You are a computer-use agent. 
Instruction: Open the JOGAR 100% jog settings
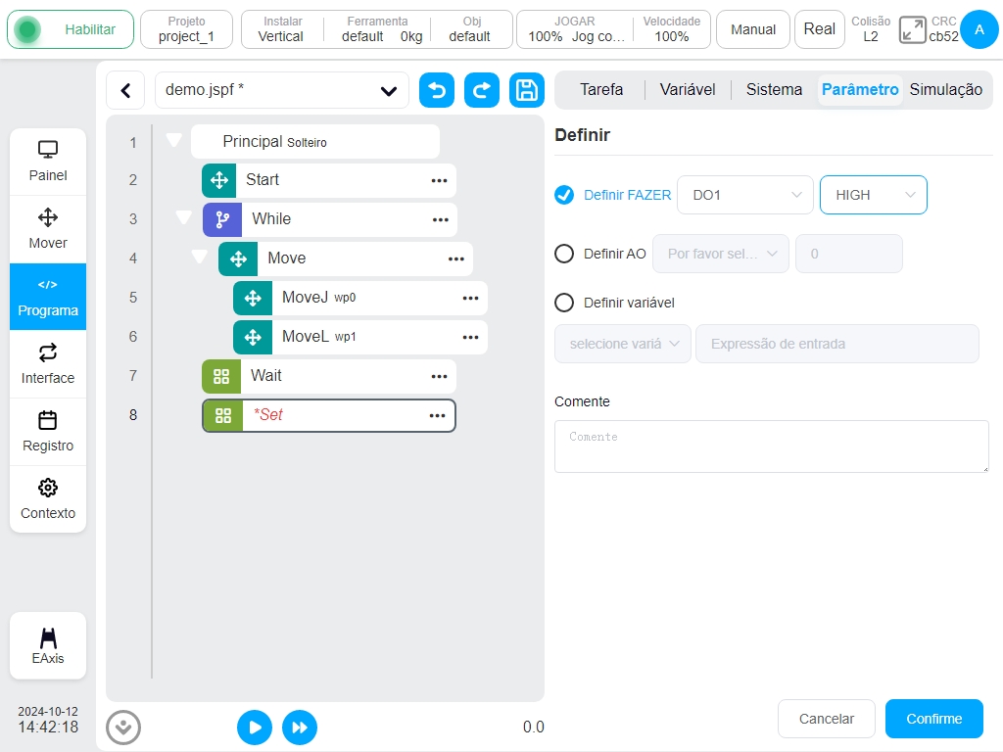coord(575,29)
